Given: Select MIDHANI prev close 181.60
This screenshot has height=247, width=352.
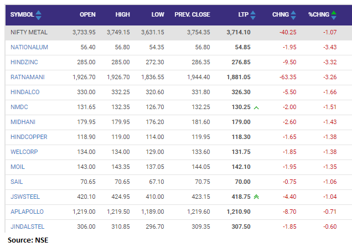Looking at the screenshot, I should click(x=201, y=122).
